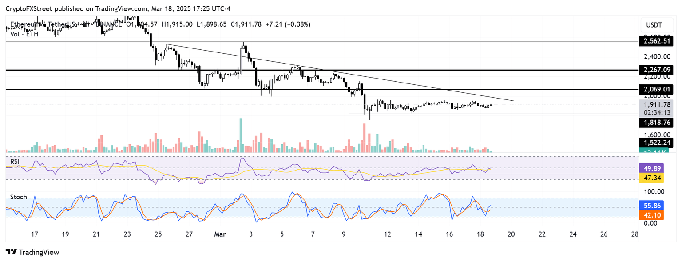Click the TradingView logo icon bottom left

(12, 252)
